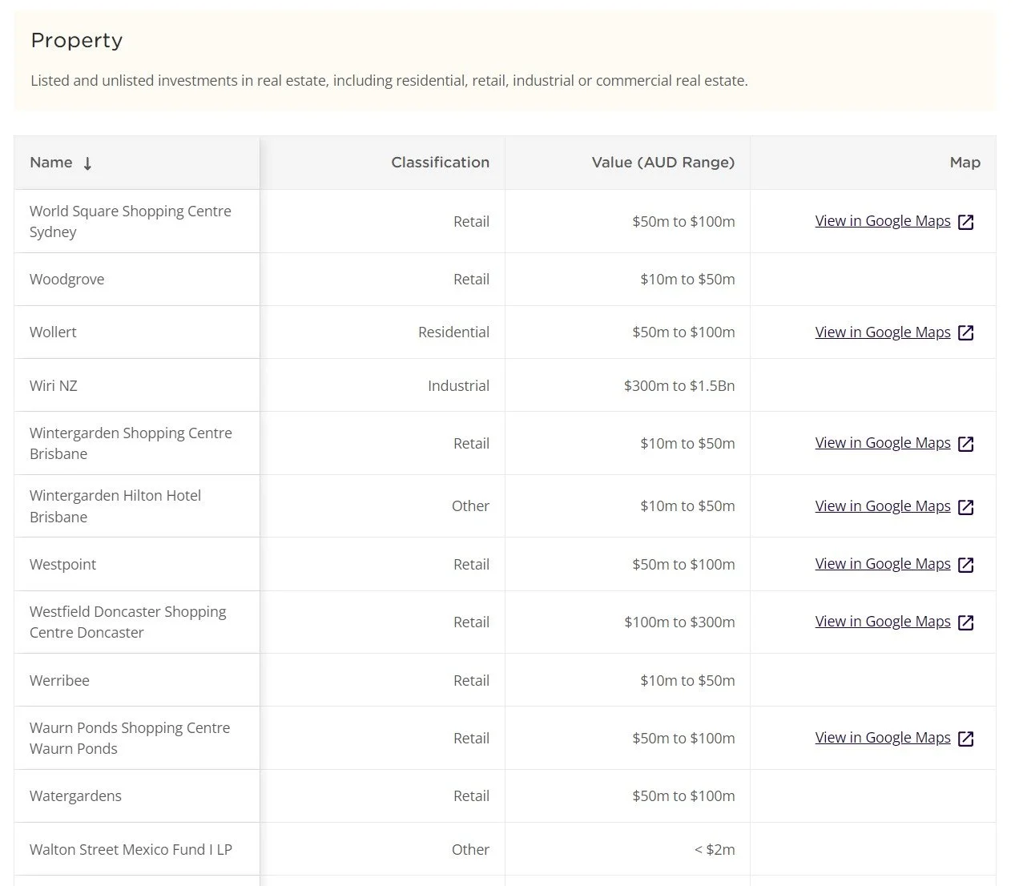Image resolution: width=1027 pixels, height=886 pixels.
Task: Click 'Industrial' classification in Wiri NZ row
Action: pos(458,385)
